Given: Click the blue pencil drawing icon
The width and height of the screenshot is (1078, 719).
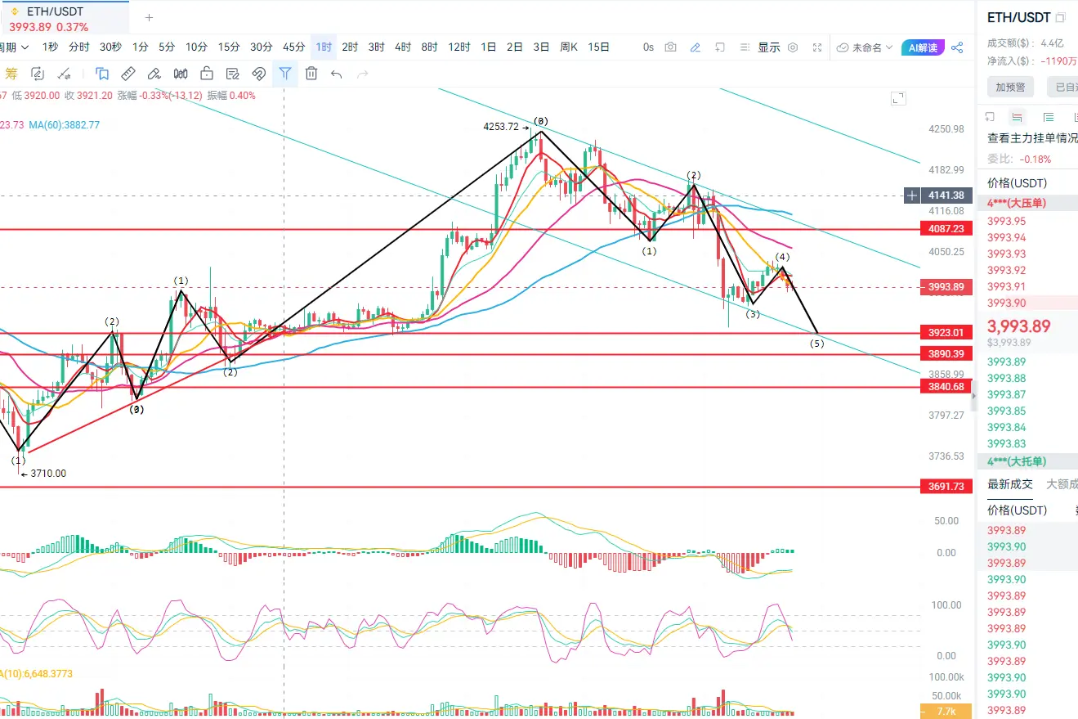Looking at the screenshot, I should (695, 47).
